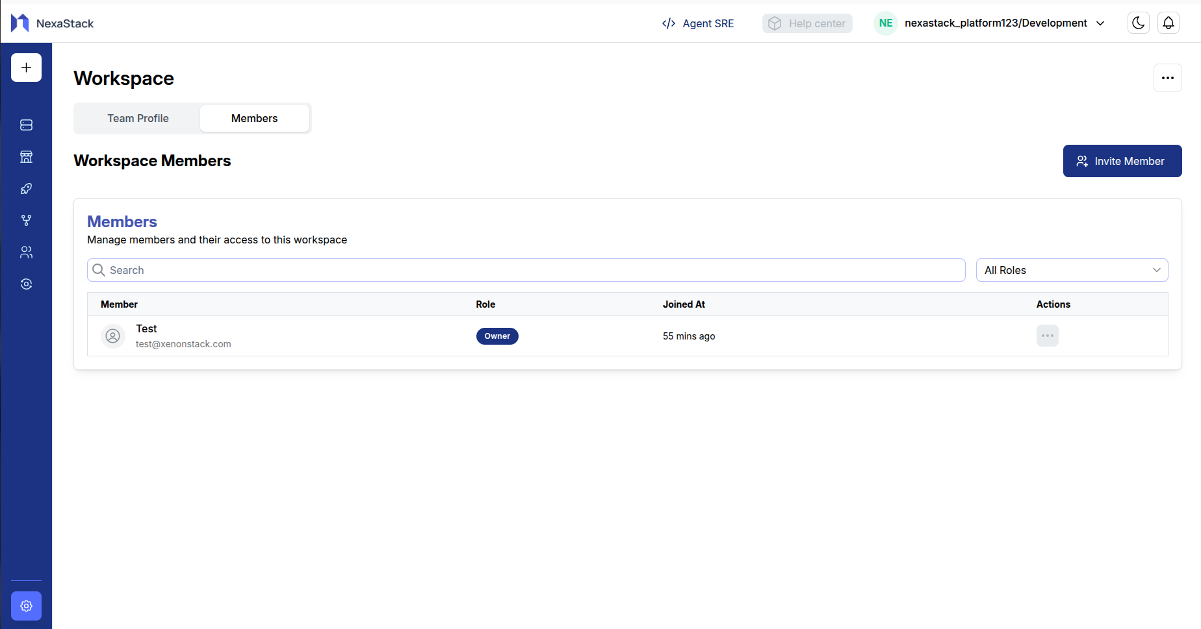Click the plus button to create new
The image size is (1201, 629).
pos(26,67)
